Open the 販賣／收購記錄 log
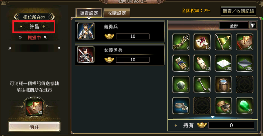The width and height of the screenshot is (263, 136). pos(238,11)
